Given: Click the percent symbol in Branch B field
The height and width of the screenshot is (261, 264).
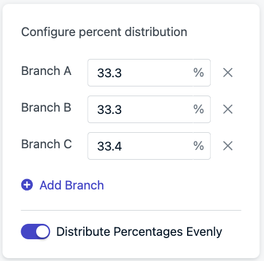Looking at the screenshot, I should [199, 109].
